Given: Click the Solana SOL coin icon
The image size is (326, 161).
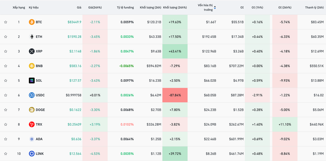Looking at the screenshot, I should pos(31,80).
